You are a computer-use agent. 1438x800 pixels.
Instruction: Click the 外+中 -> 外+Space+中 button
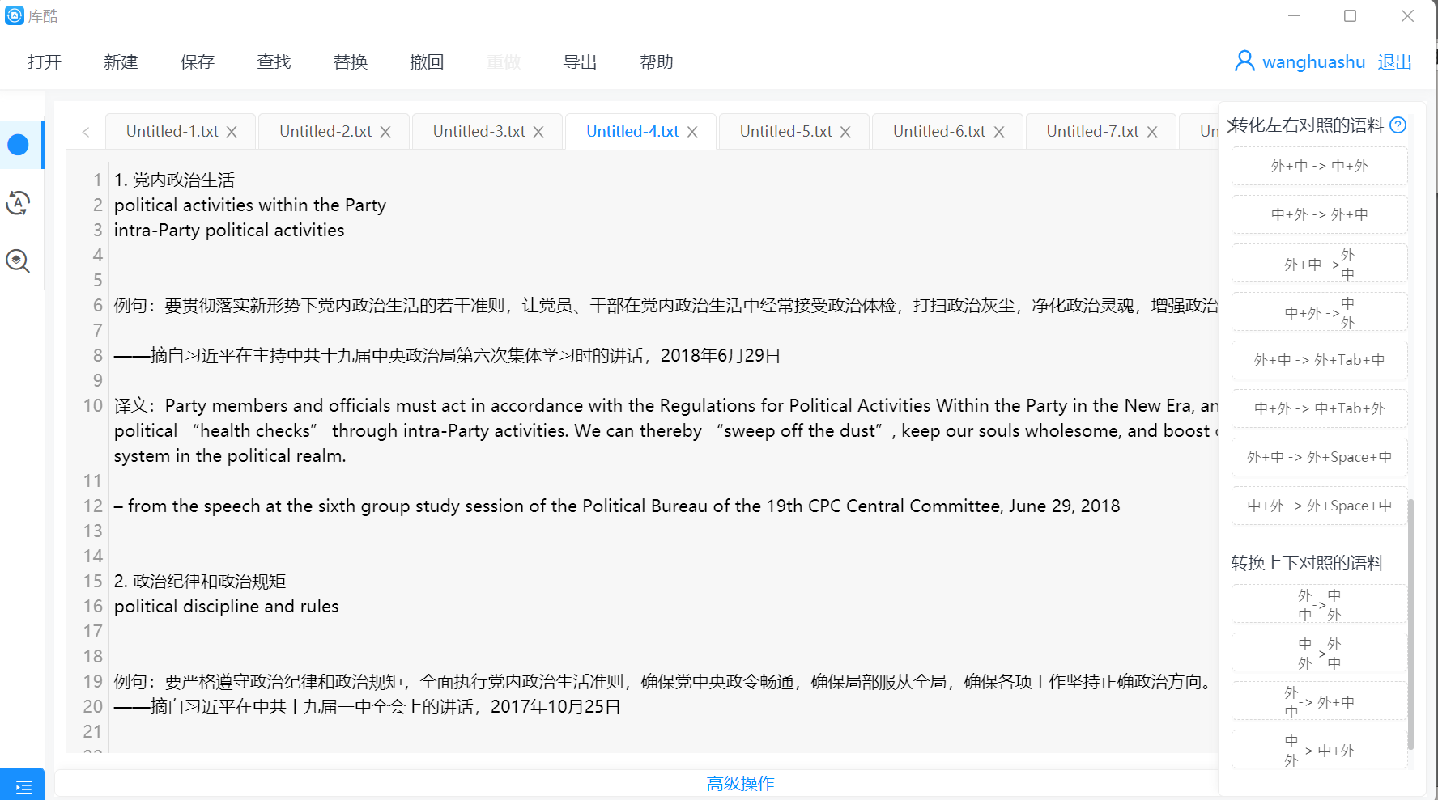pyautogui.click(x=1319, y=457)
